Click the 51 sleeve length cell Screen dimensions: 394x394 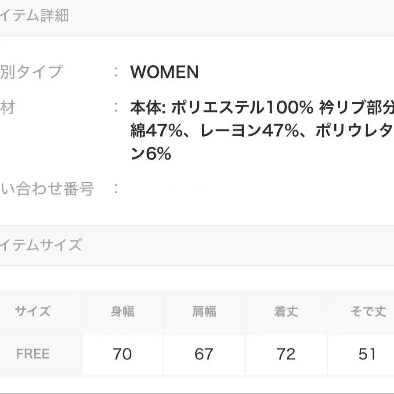pos(367,354)
